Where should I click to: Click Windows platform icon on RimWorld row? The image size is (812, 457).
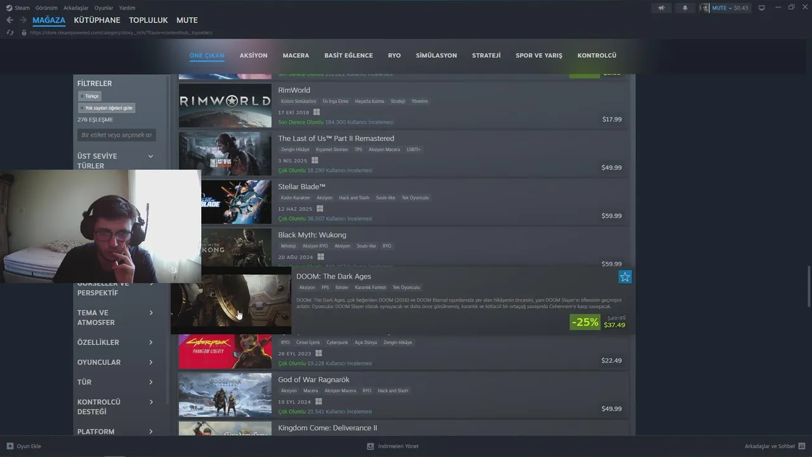316,112
